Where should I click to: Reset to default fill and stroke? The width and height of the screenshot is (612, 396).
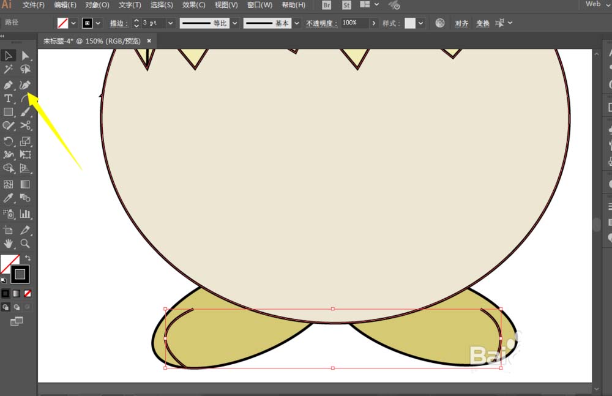click(4, 280)
